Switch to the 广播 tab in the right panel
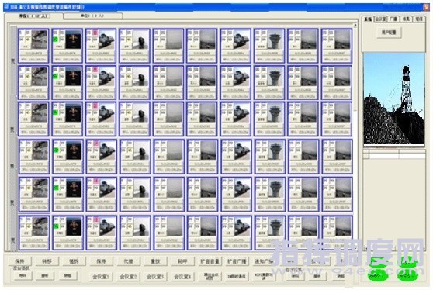Viewport: 433px width, 290px height. coord(393,19)
